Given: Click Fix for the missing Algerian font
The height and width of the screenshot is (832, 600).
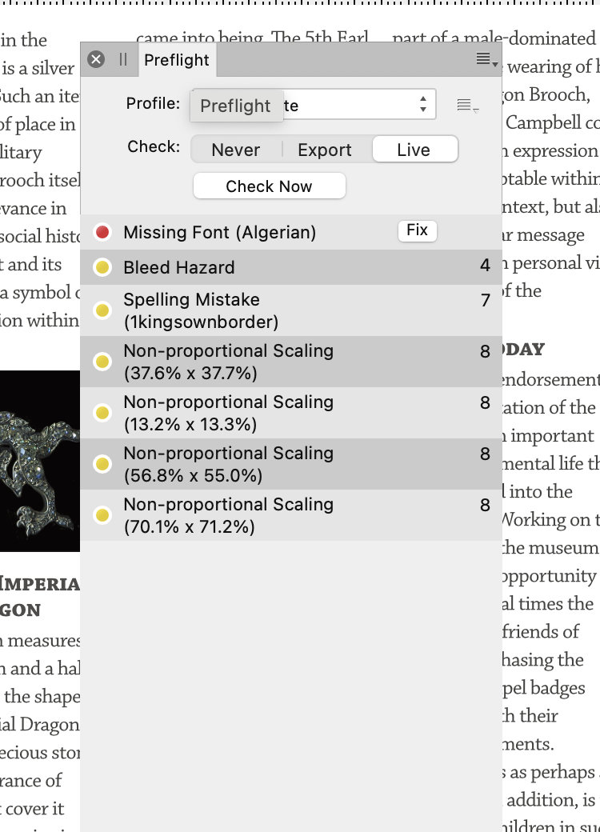Looking at the screenshot, I should 417,230.
